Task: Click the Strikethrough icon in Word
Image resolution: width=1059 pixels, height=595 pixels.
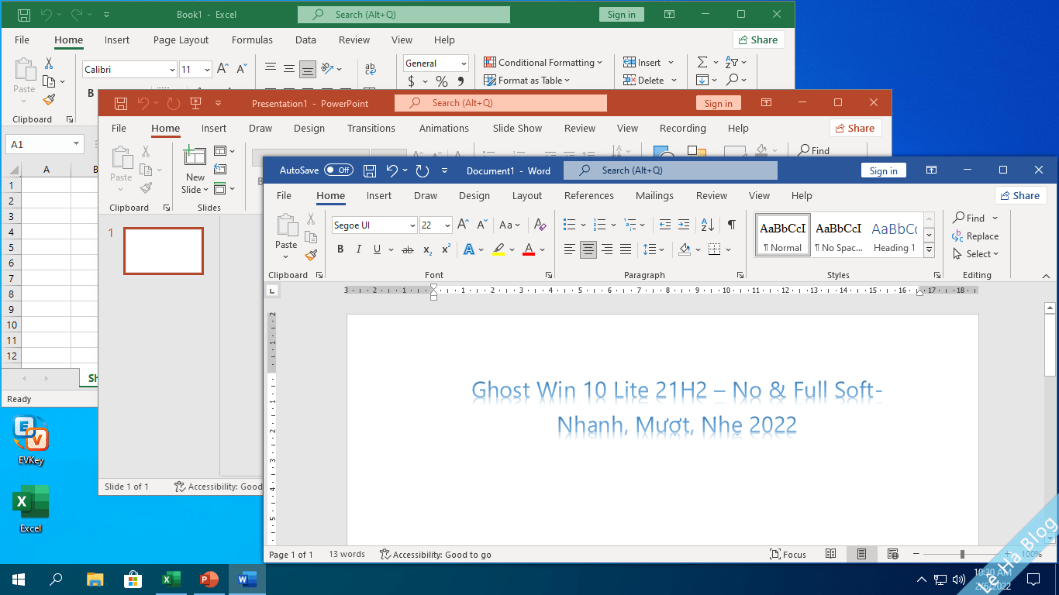Action: (408, 249)
